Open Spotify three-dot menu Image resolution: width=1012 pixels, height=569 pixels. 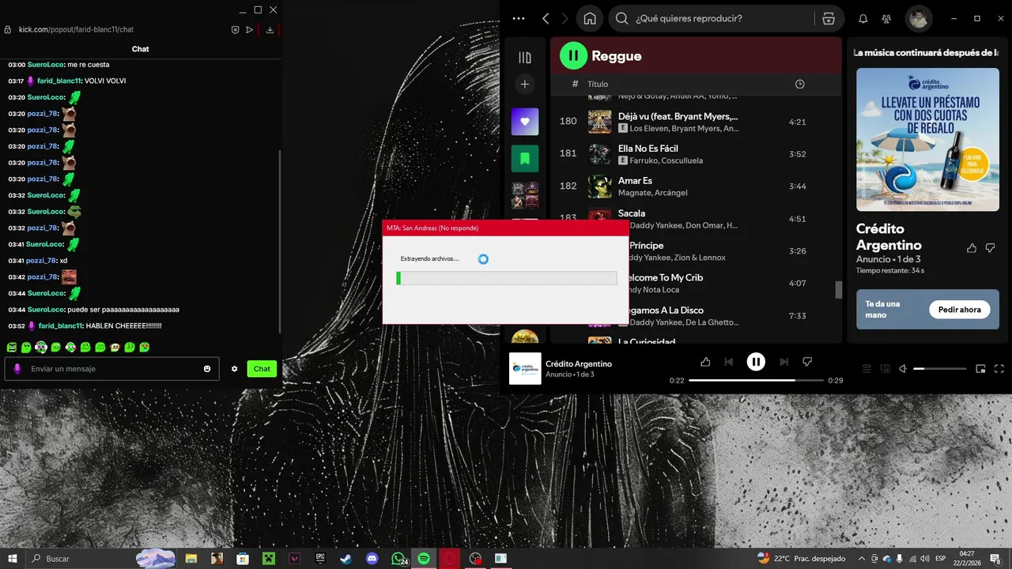click(519, 18)
